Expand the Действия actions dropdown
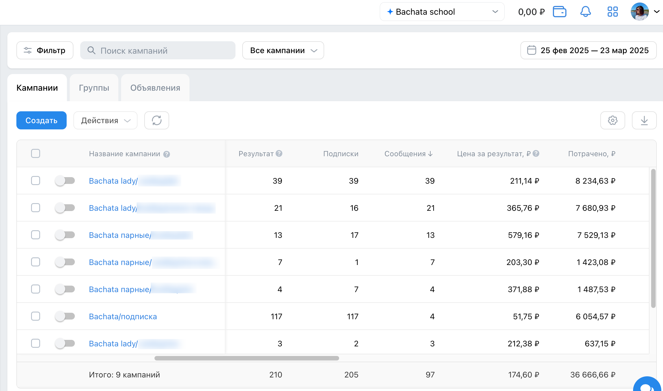The image size is (663, 391). [x=105, y=120]
